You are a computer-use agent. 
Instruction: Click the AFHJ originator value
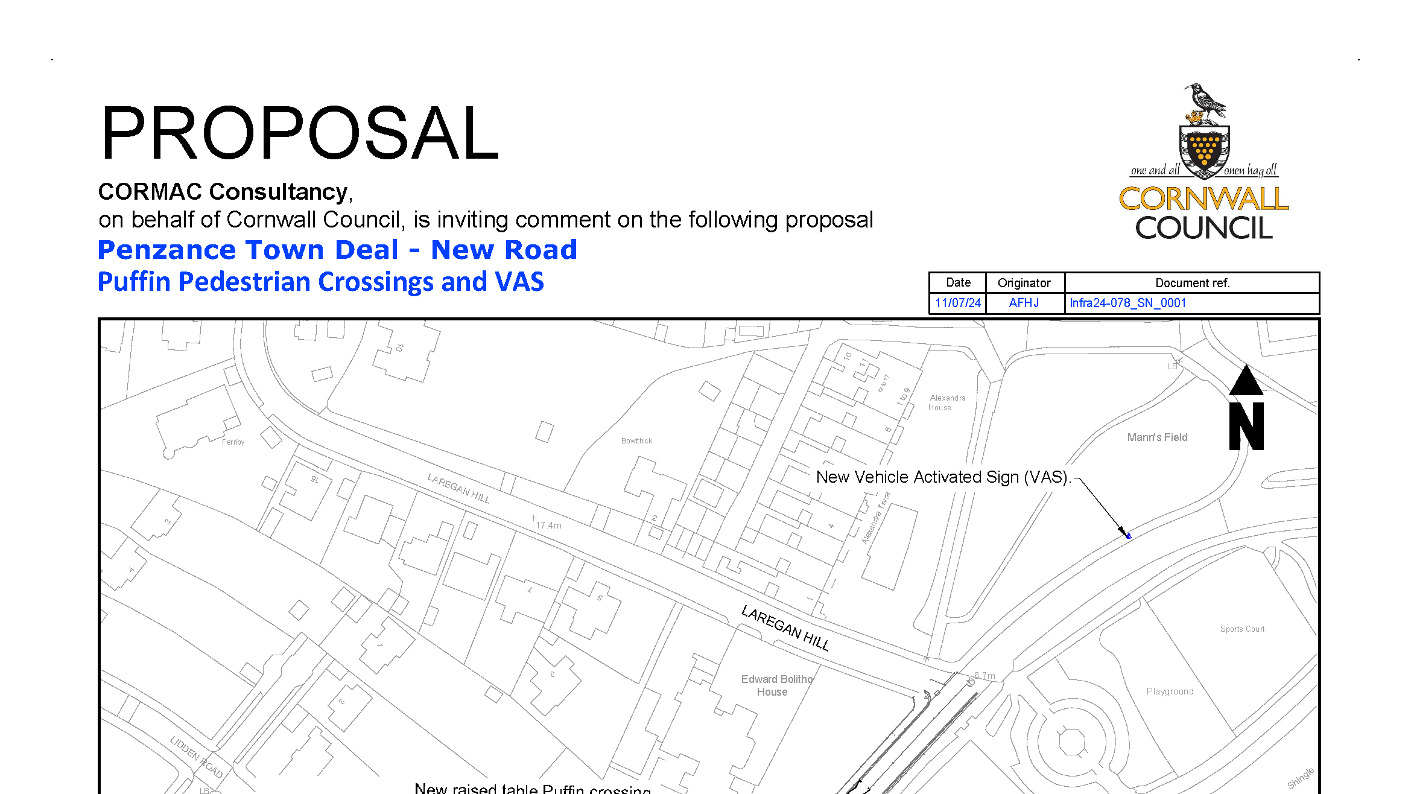[1024, 303]
